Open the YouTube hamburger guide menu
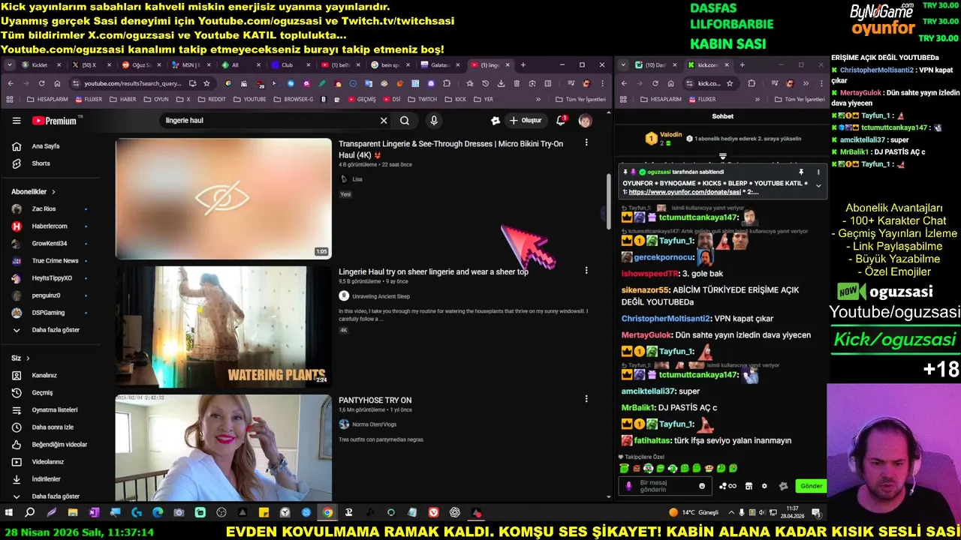 tap(17, 120)
